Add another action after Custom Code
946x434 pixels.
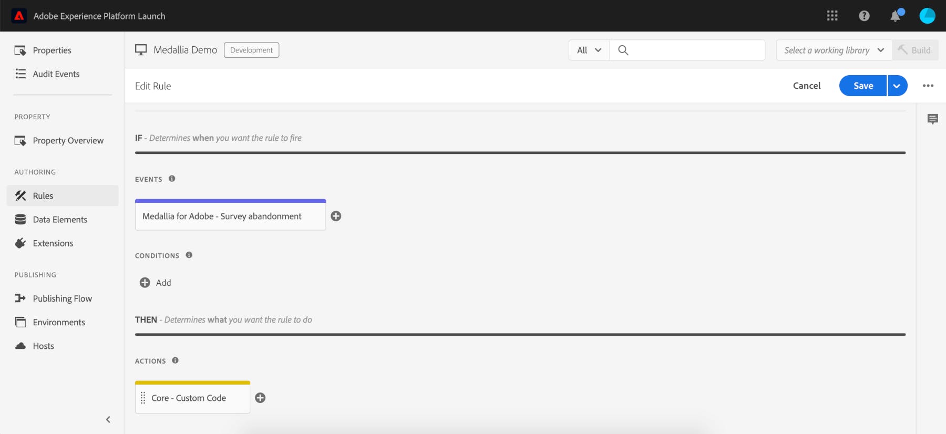pos(260,398)
